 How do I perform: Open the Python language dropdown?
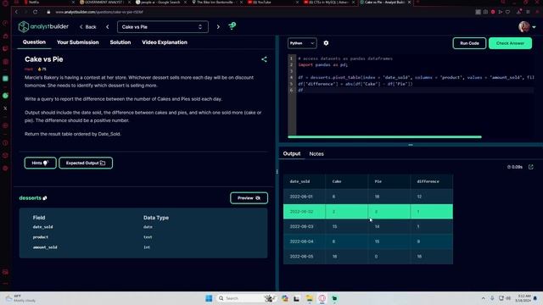click(302, 43)
